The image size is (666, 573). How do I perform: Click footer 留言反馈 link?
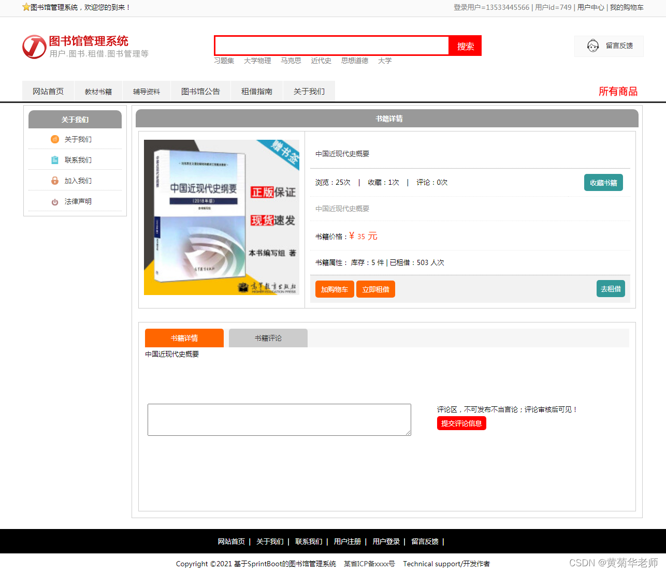(425, 541)
